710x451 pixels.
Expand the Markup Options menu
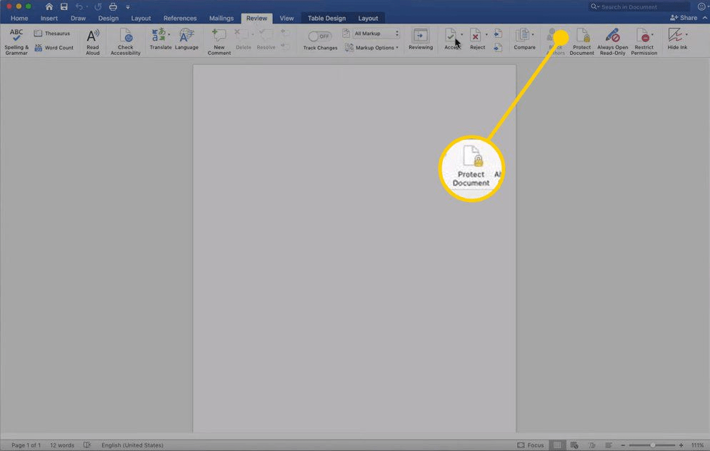click(372, 48)
